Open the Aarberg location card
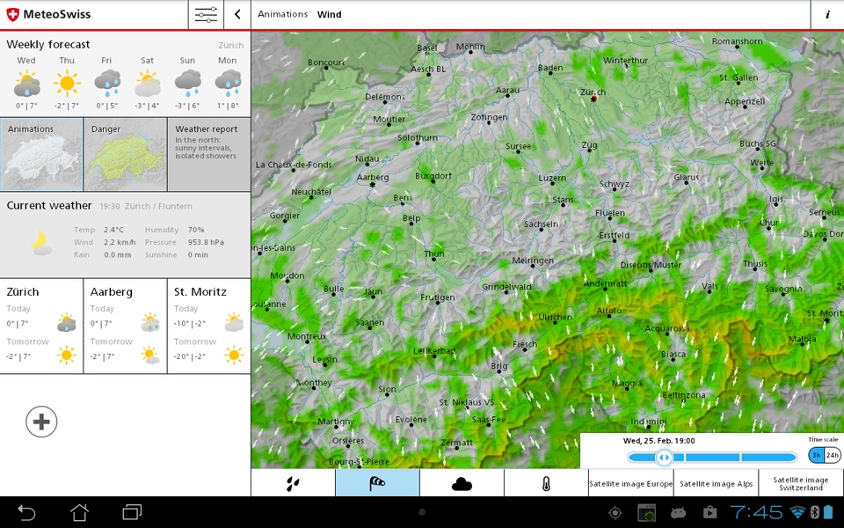The height and width of the screenshot is (528, 844). click(126, 326)
